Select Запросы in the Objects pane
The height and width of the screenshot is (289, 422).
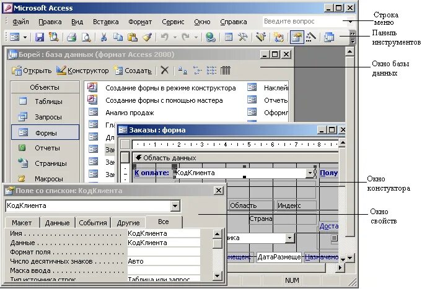coord(45,117)
